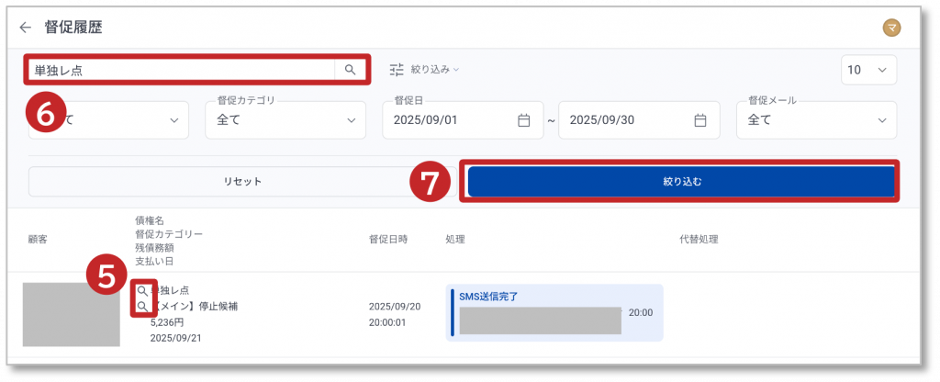Click the 単独レ点 claim name in the result row
The width and height of the screenshot is (940, 382).
(x=173, y=290)
